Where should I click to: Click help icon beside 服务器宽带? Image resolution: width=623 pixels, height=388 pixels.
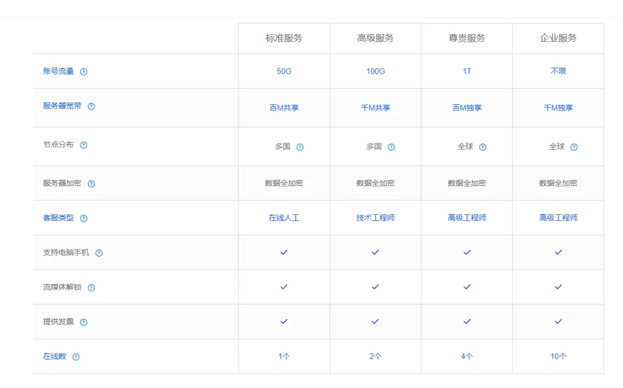[91, 106]
